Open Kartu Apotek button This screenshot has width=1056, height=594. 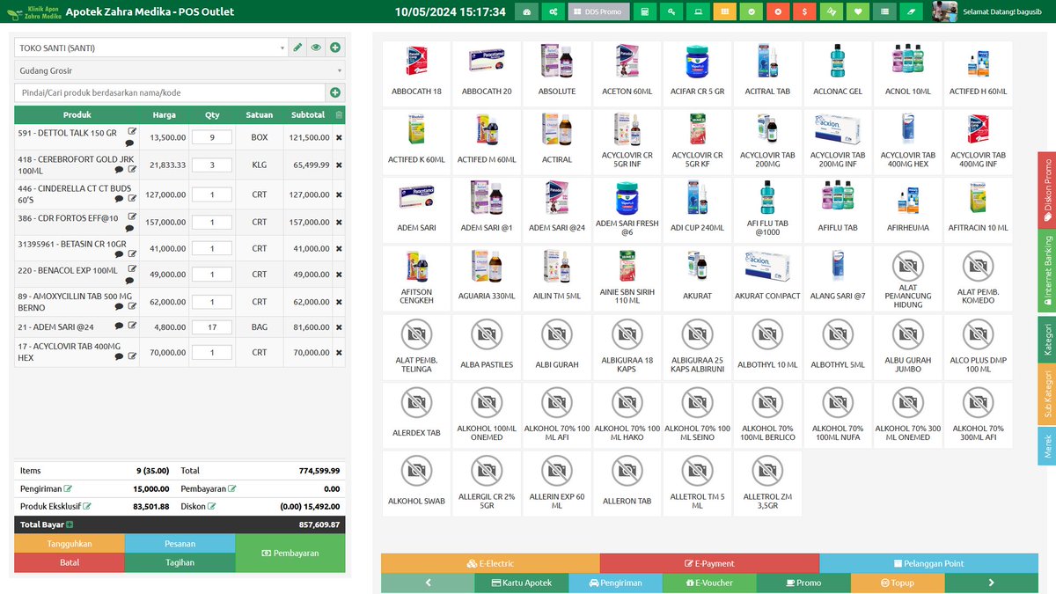[x=522, y=583]
